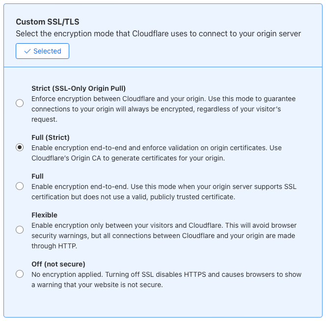This screenshot has height=321, width=326.
Task: Select the Strict (SSL-Only Origin Pull) radio button
Action: coord(20,103)
